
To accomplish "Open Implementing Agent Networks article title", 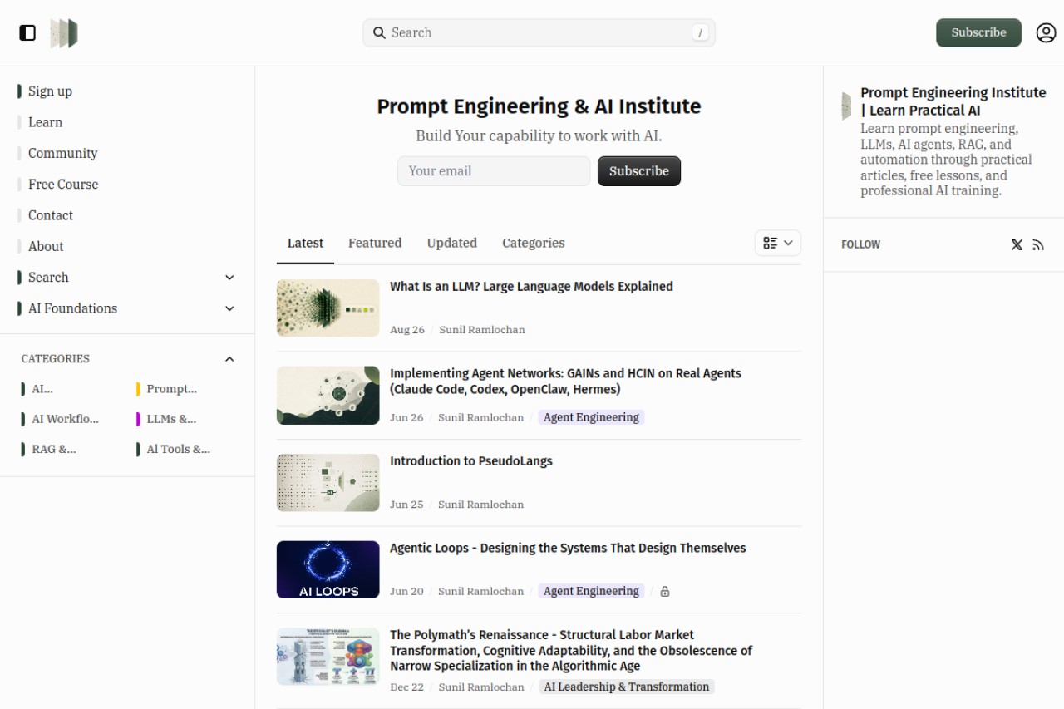I will 565,382.
